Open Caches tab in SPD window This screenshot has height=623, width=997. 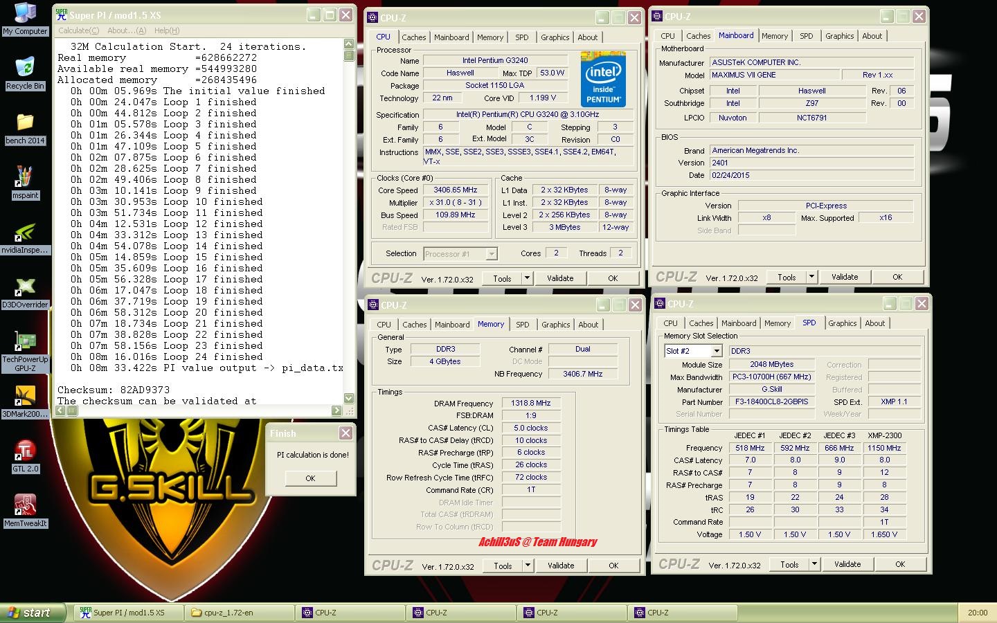(x=701, y=323)
